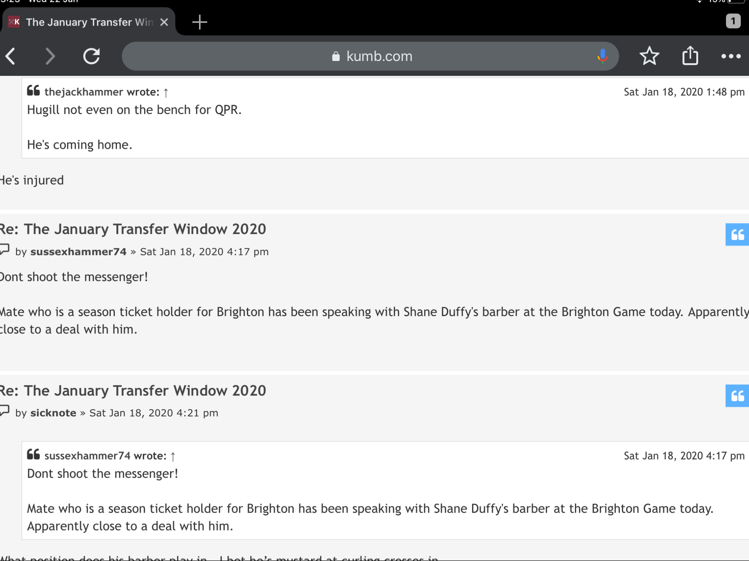Tap the kumb.com address bar

tap(370, 56)
